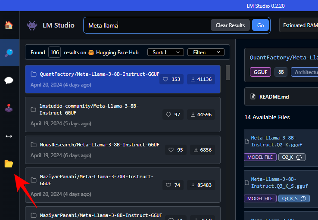Open the Local Server double-arrow icon
Screen dimensions: 318x220
(9, 136)
